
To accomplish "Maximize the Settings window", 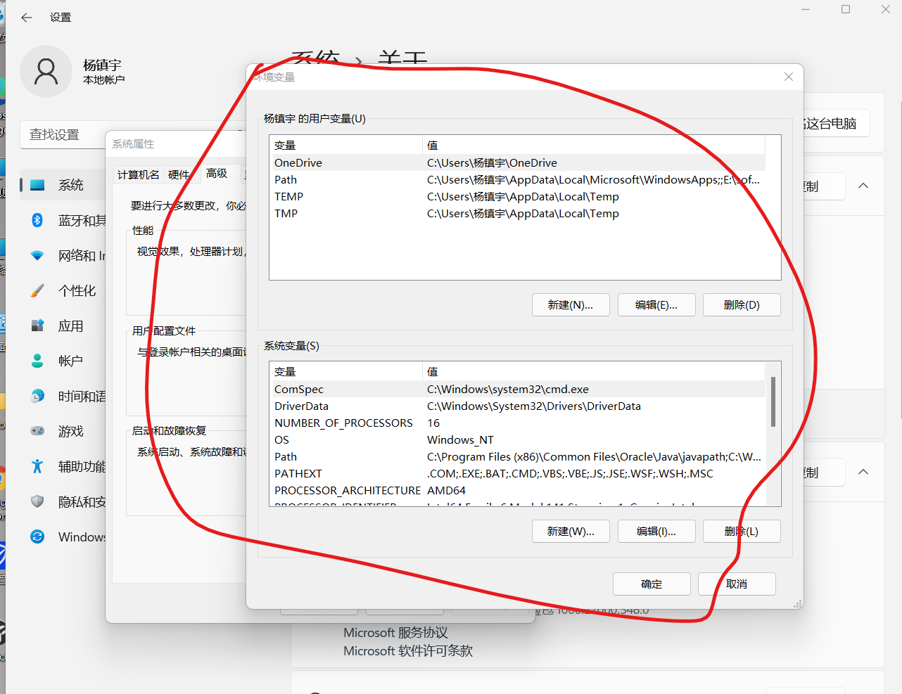I will click(x=846, y=9).
